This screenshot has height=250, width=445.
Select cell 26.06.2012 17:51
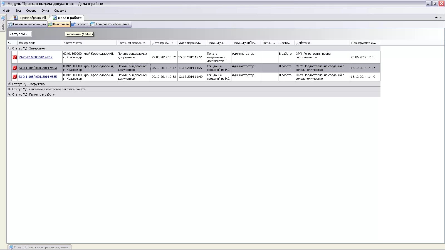coord(365,57)
